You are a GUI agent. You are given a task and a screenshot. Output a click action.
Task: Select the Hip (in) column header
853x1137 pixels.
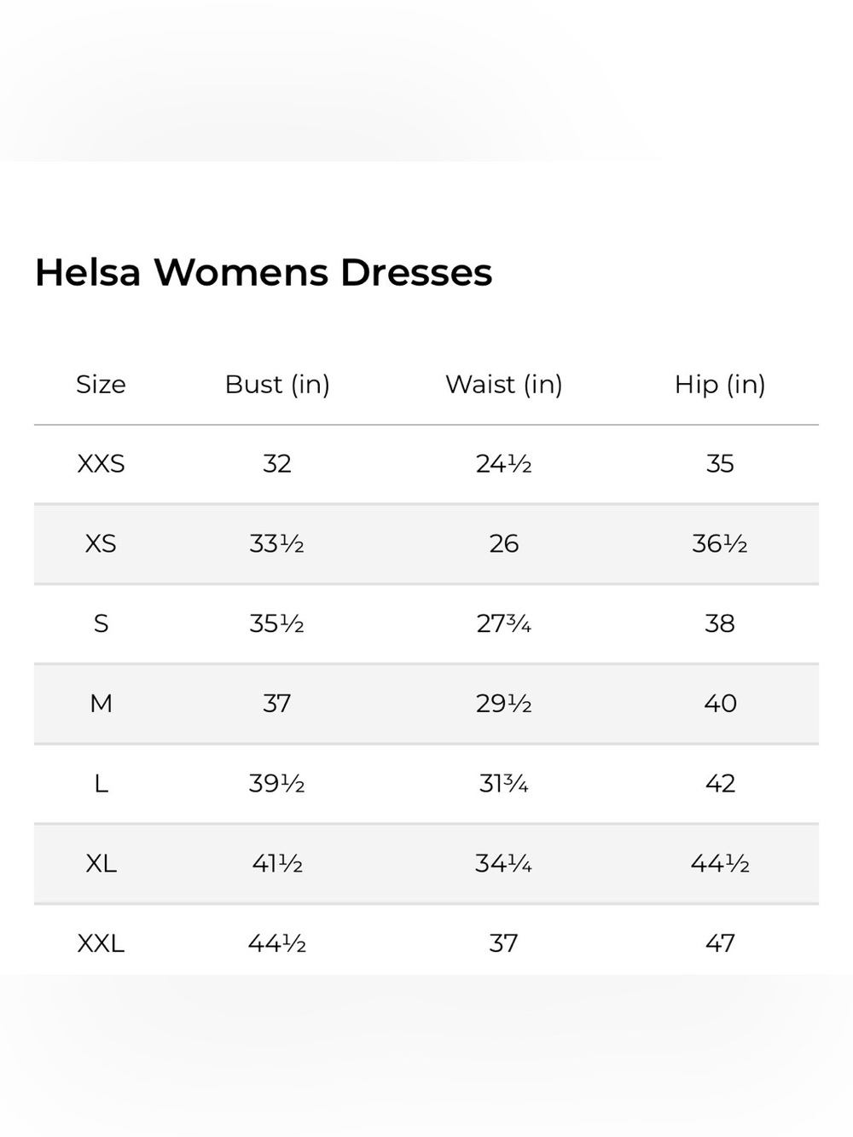(720, 385)
